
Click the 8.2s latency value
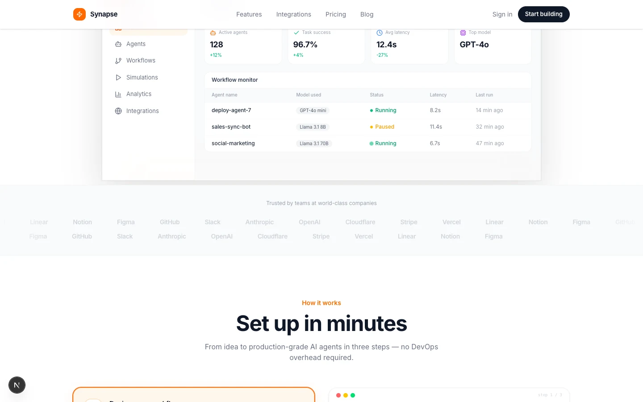[x=435, y=110]
